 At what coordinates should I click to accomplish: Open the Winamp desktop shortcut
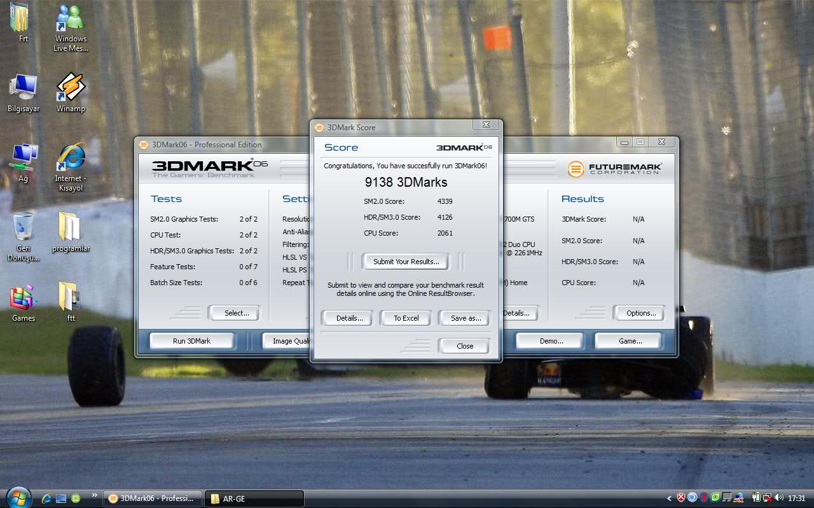coord(71,88)
